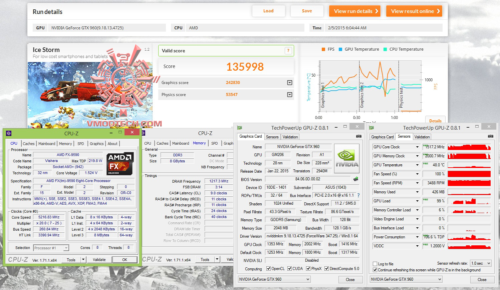
Task: Toggle the CUDA checkbox
Action: [x=289, y=269]
